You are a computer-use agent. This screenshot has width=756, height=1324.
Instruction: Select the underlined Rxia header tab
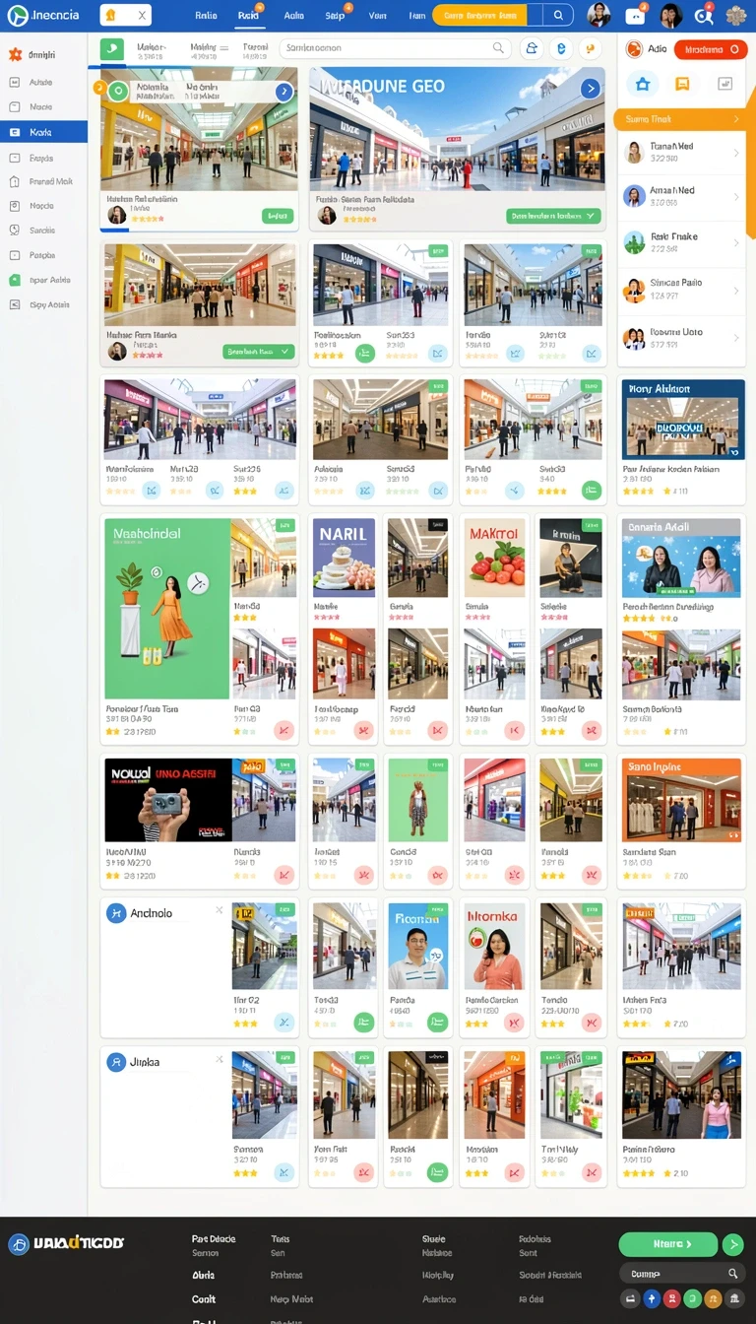248,16
